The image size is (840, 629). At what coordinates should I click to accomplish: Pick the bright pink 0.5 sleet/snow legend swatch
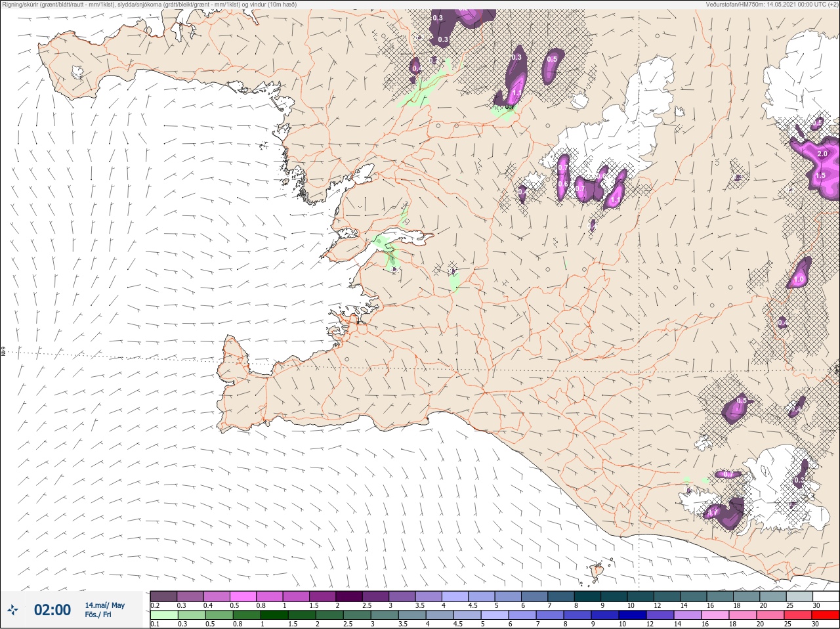243,596
